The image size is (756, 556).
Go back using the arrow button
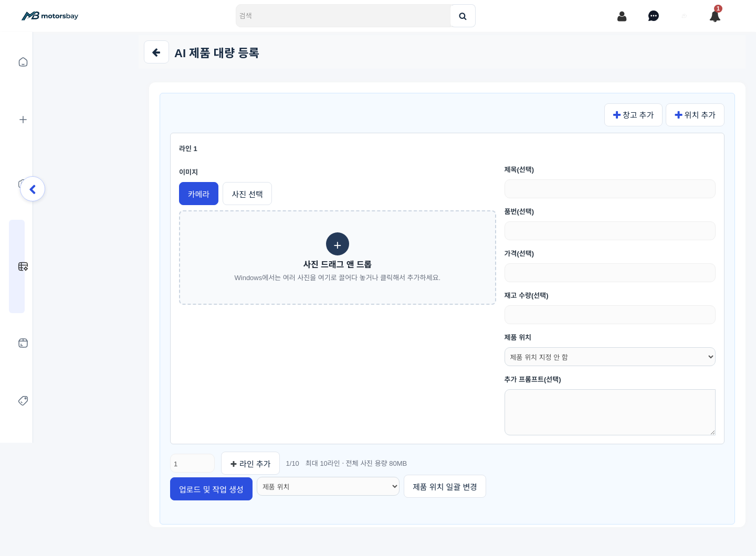click(x=156, y=52)
